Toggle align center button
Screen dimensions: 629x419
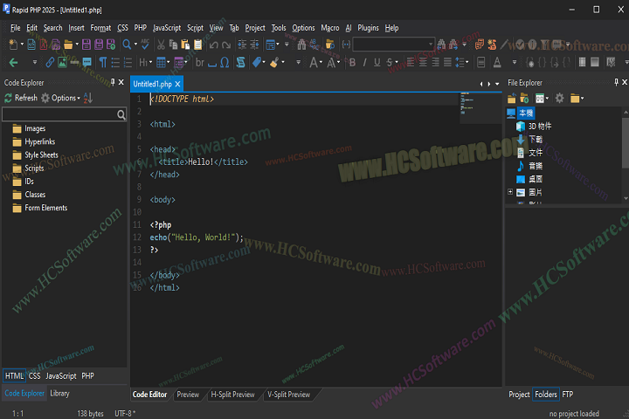click(x=423, y=62)
